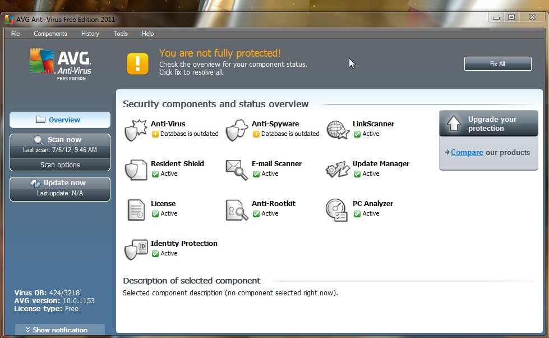Click LinkScanner green active checkmark
This screenshot has width=549, height=338.
pos(357,134)
